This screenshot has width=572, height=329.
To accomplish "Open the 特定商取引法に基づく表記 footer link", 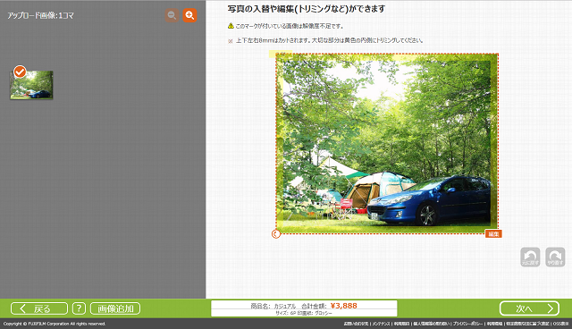I will coord(527,324).
